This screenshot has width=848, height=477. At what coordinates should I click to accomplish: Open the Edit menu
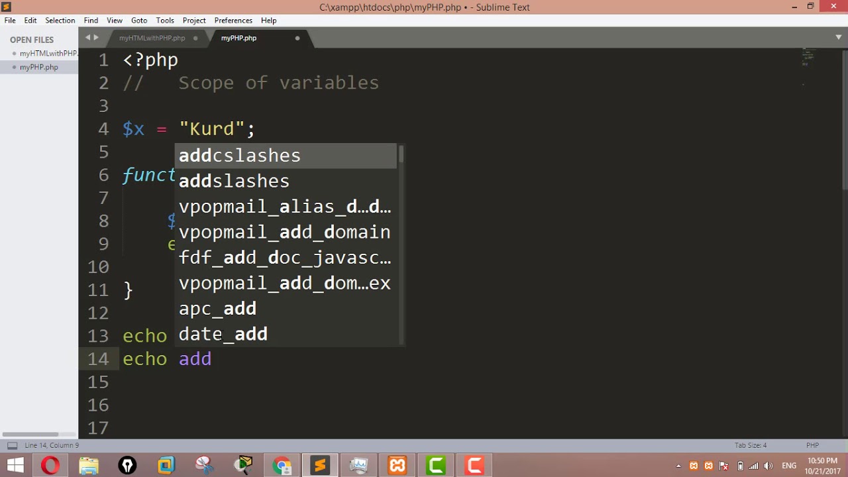tap(30, 21)
